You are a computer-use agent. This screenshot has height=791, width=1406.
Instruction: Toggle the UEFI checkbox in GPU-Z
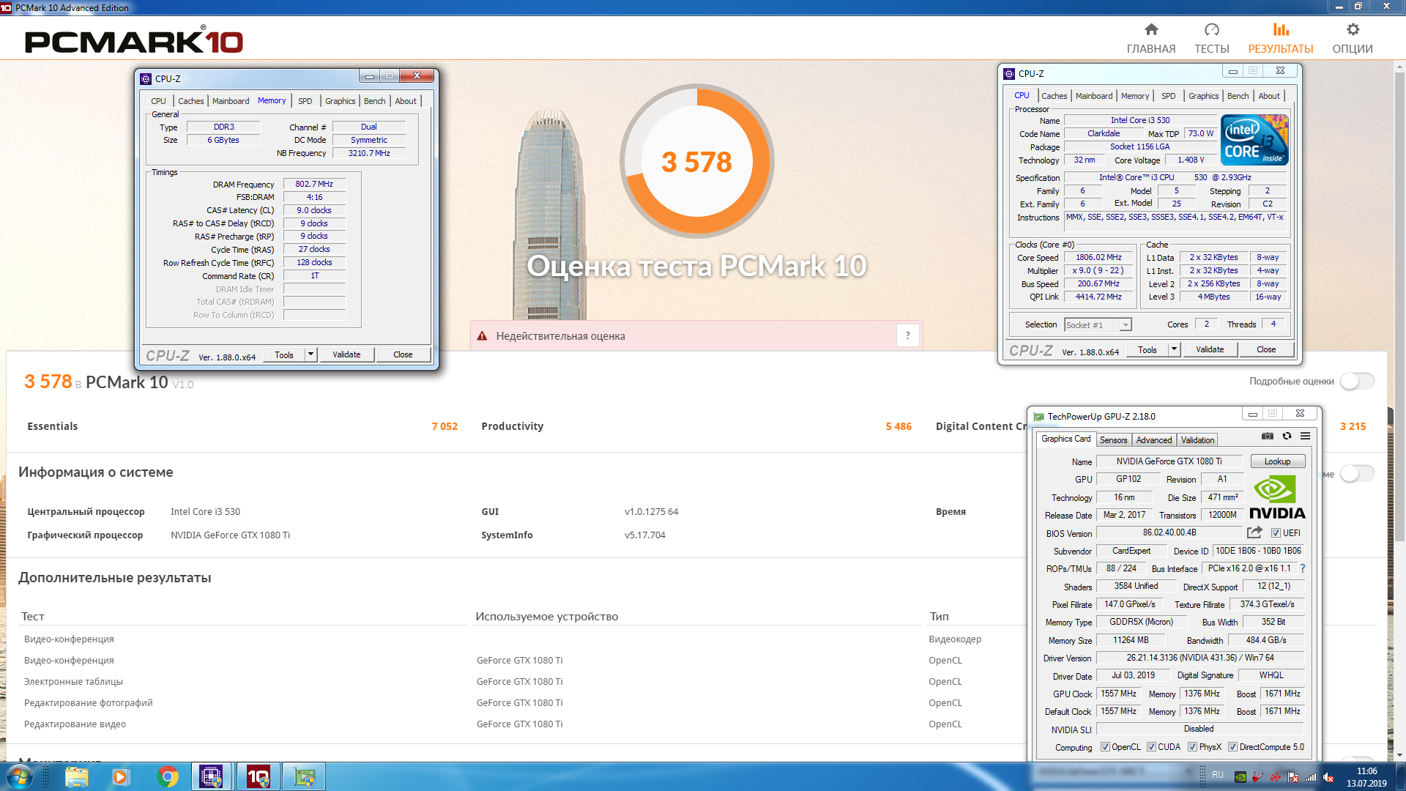[1276, 533]
